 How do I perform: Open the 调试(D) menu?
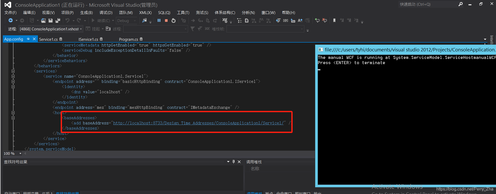point(106,12)
